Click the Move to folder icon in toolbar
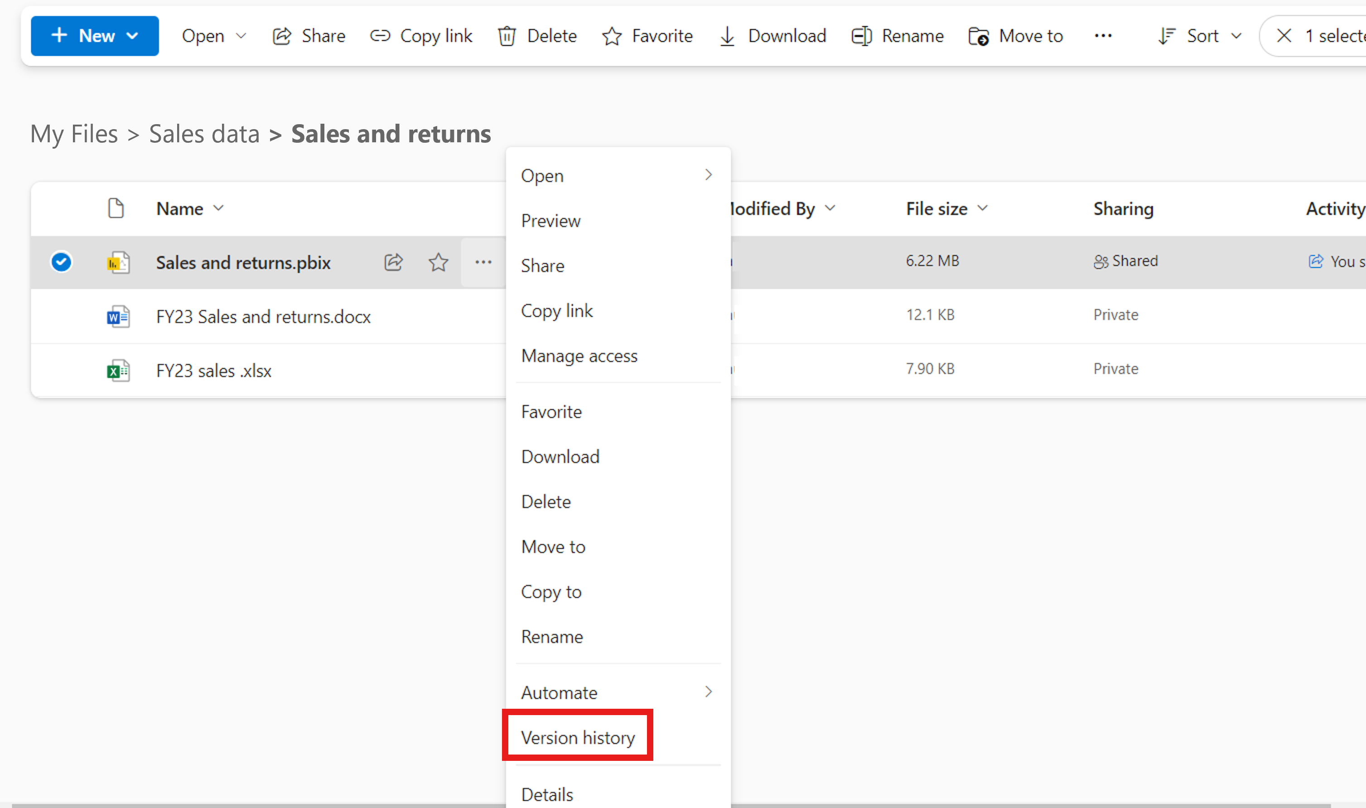1366x808 pixels. coord(979,36)
